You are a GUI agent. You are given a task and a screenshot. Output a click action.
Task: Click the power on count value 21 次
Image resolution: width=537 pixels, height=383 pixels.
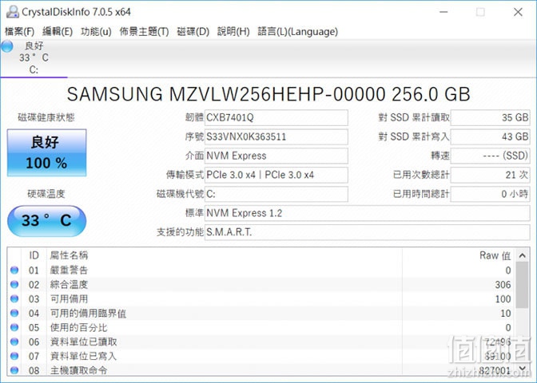(x=490, y=175)
